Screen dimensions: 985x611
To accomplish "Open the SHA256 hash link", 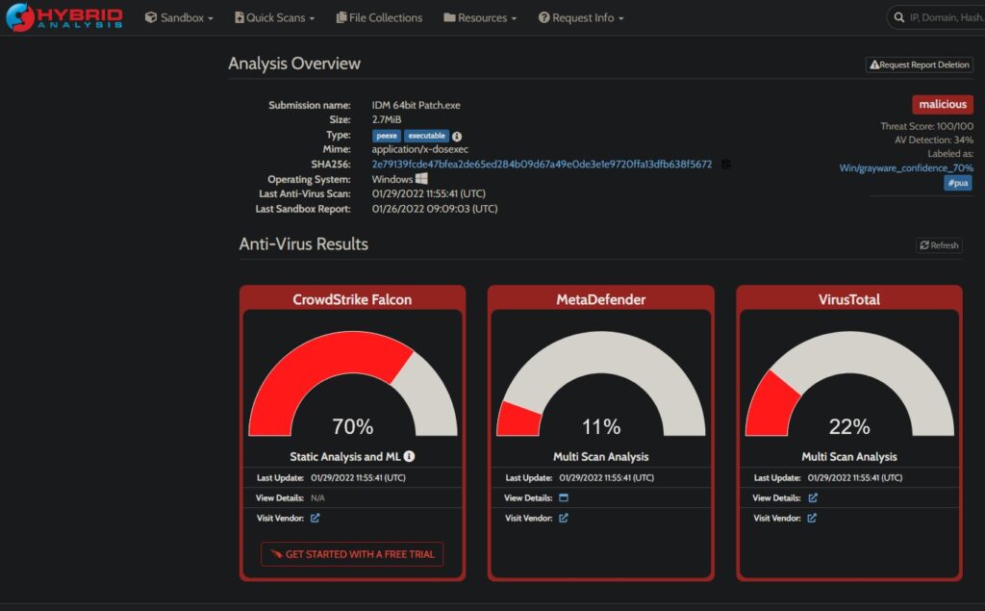I will pyautogui.click(x=542, y=165).
